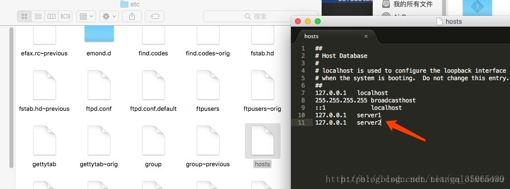This screenshot has height=189, width=510.
Task: Click 'localhost is used to configure' comment line
Action: 410,71
